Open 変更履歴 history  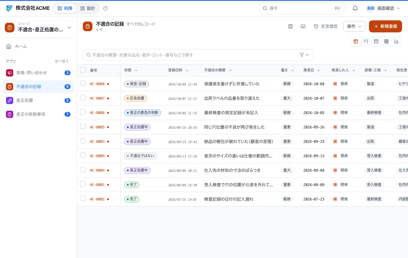point(326,26)
